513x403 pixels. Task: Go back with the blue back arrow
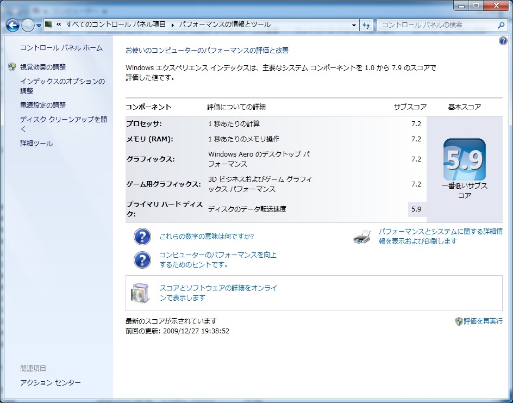pyautogui.click(x=12, y=25)
